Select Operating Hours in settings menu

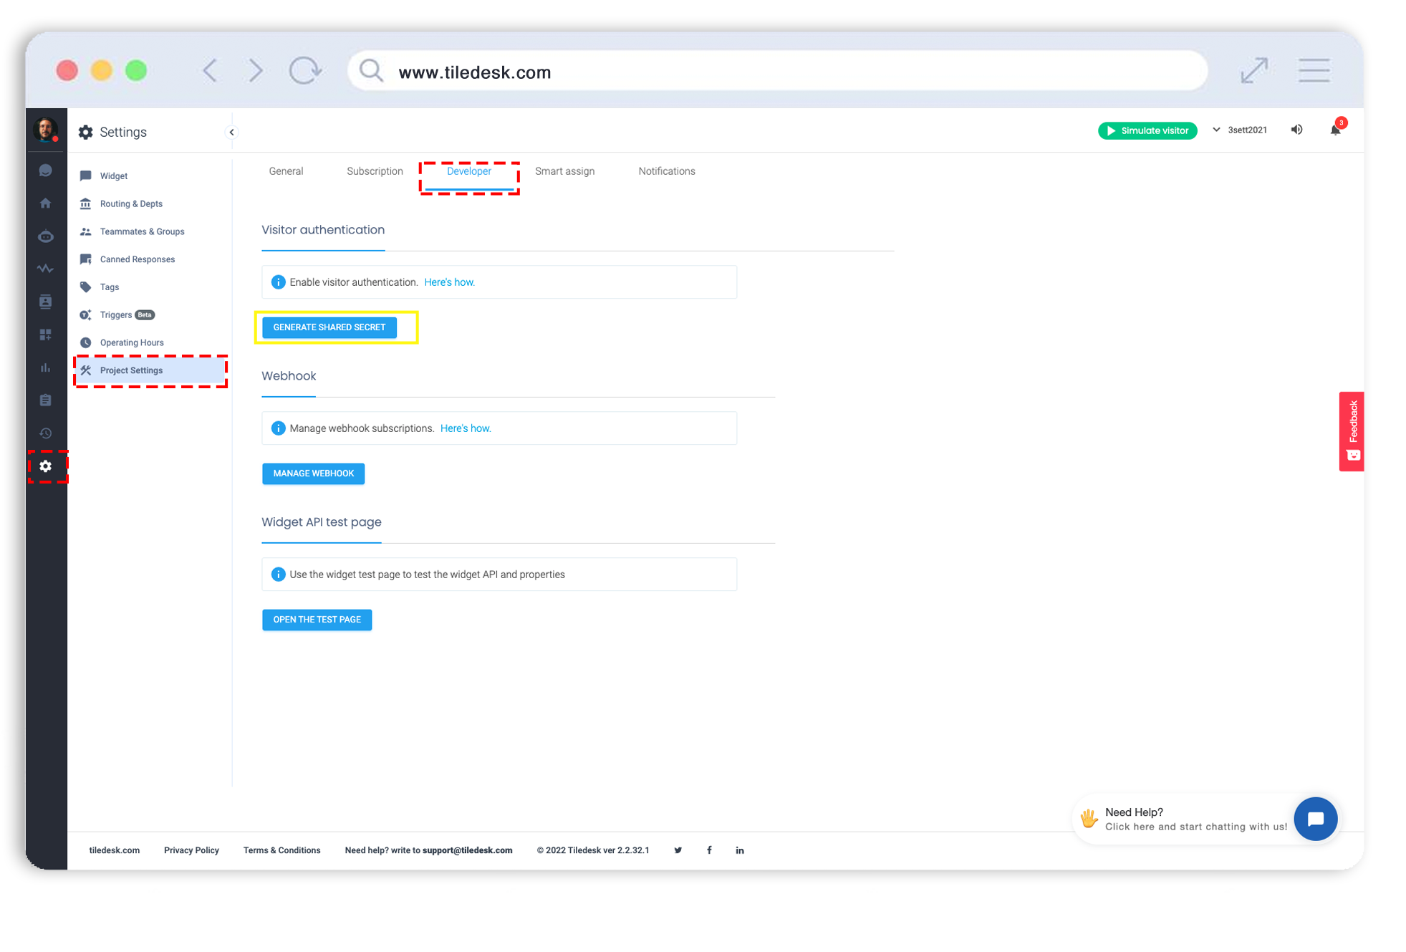click(x=132, y=342)
